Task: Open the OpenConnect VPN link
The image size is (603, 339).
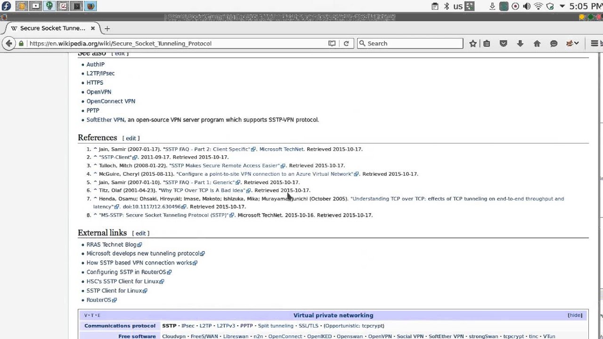Action: click(x=111, y=101)
